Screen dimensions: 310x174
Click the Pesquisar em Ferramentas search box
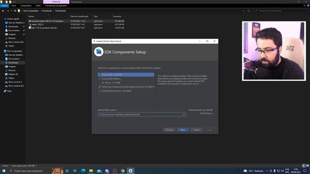coord(280,11)
